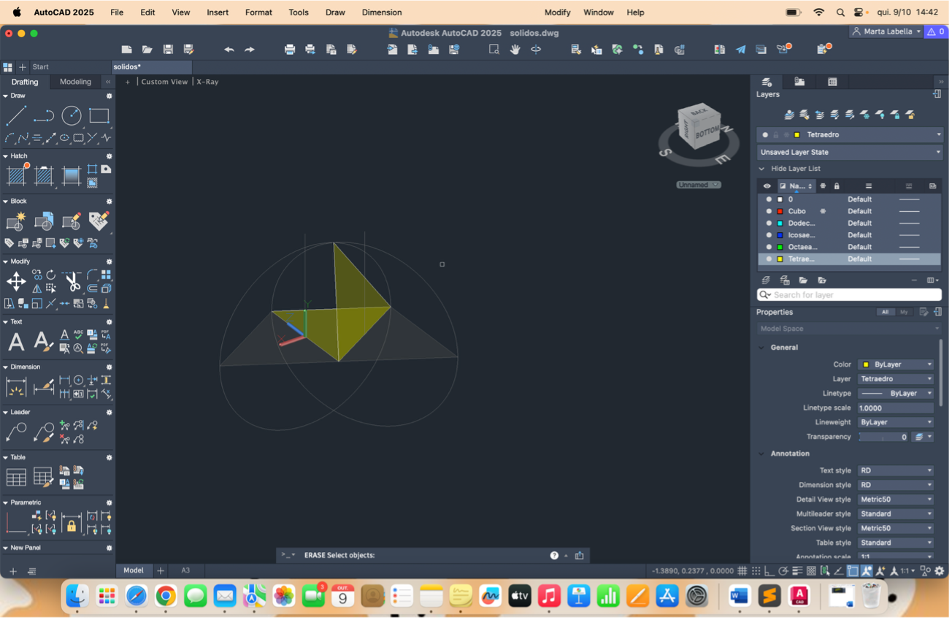The image size is (952, 620).
Task: Click the Create Block tool
Action: [16, 221]
